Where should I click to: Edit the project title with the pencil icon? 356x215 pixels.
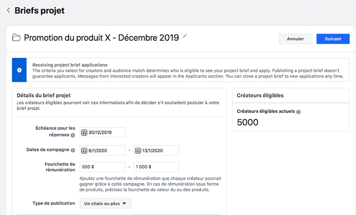click(184, 37)
